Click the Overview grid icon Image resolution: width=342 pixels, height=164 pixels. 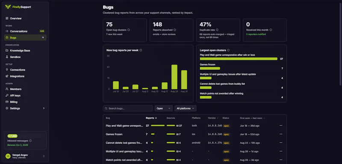click(7, 18)
